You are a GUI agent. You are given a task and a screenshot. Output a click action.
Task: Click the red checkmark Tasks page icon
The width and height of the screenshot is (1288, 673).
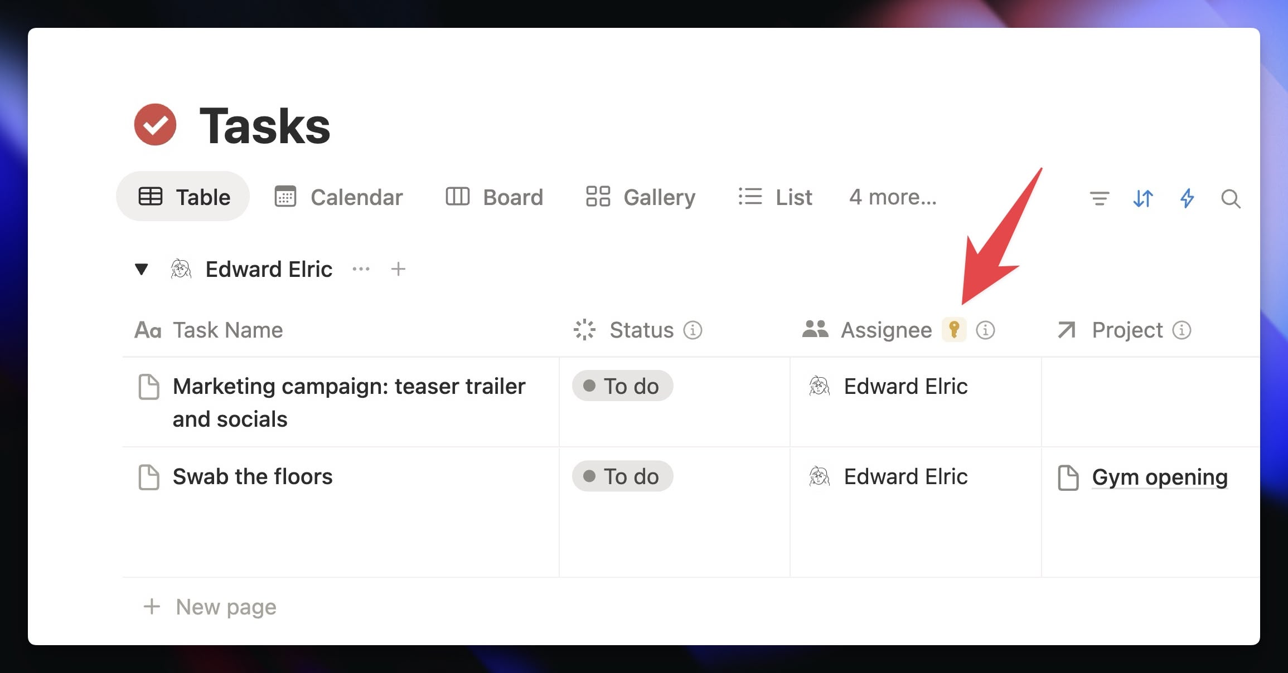coord(155,125)
